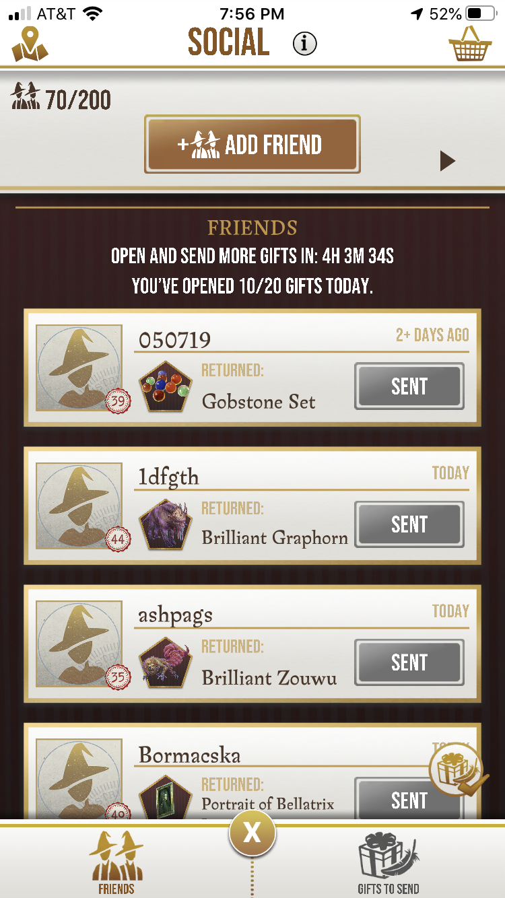This screenshot has width=505, height=898.
Task: Open ashpags's wizard avatar
Action: pyautogui.click(x=79, y=644)
